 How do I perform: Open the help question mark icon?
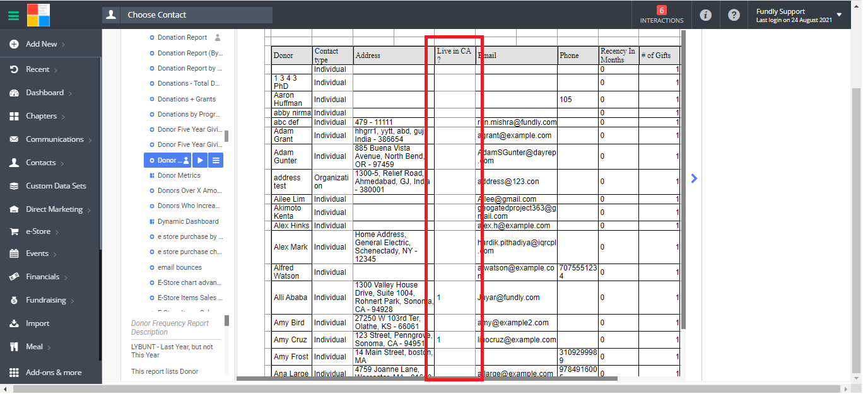coord(734,14)
